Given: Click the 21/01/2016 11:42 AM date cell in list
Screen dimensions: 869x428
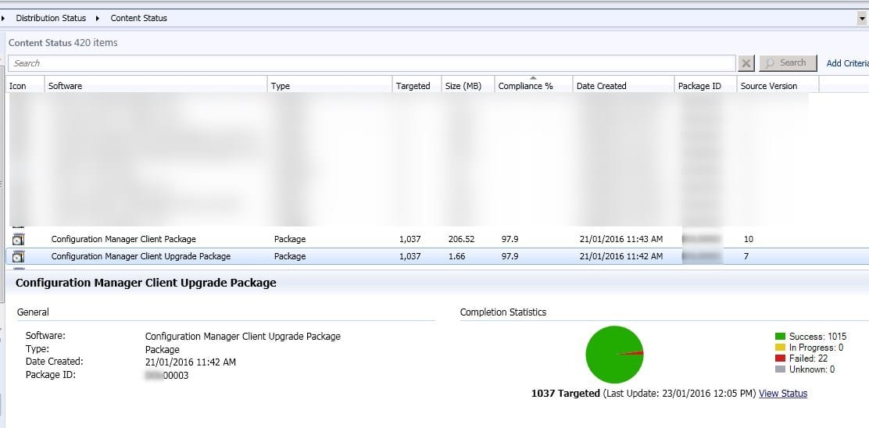Looking at the screenshot, I should tap(620, 256).
